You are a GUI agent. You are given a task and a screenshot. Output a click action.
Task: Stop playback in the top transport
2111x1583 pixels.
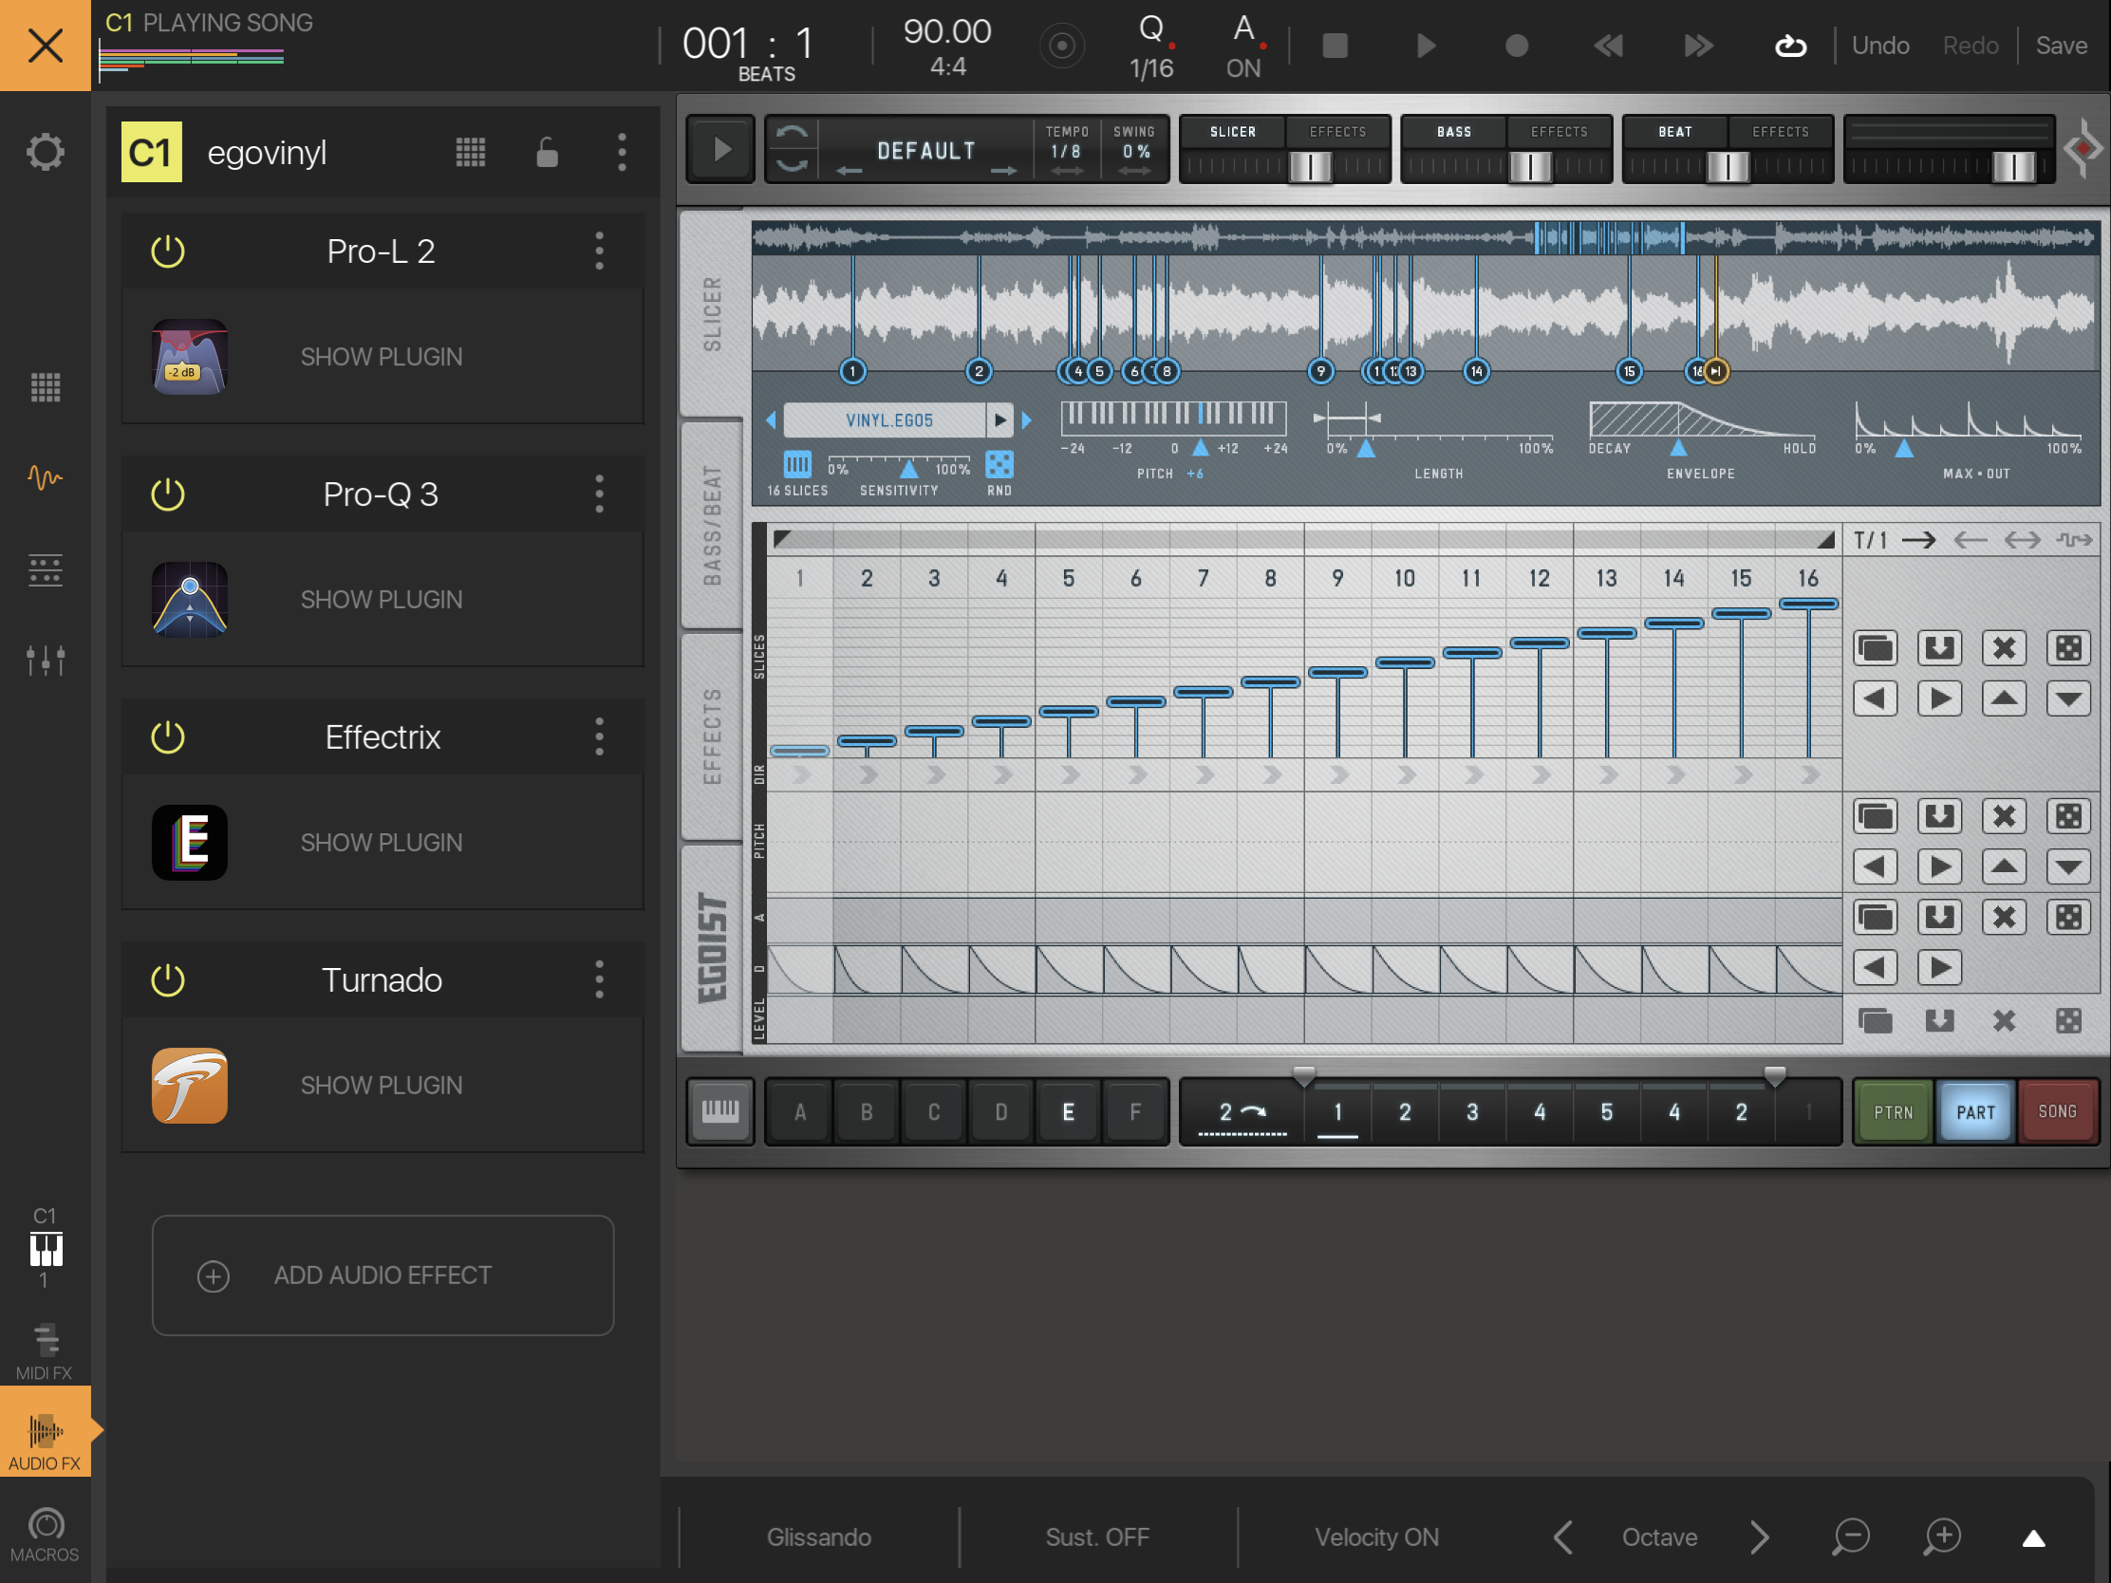(1336, 45)
